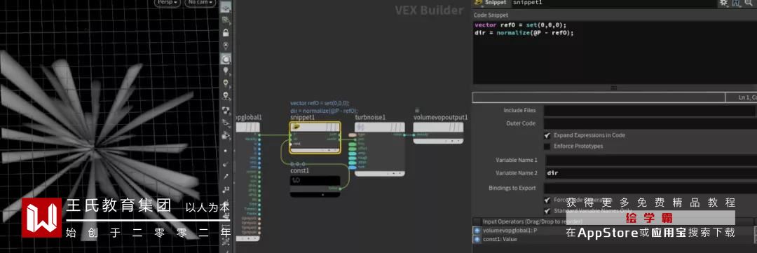Image resolution: width=757 pixels, height=253 pixels.
Task: Click the lock camera padlock icon
Action: click(x=226, y=33)
